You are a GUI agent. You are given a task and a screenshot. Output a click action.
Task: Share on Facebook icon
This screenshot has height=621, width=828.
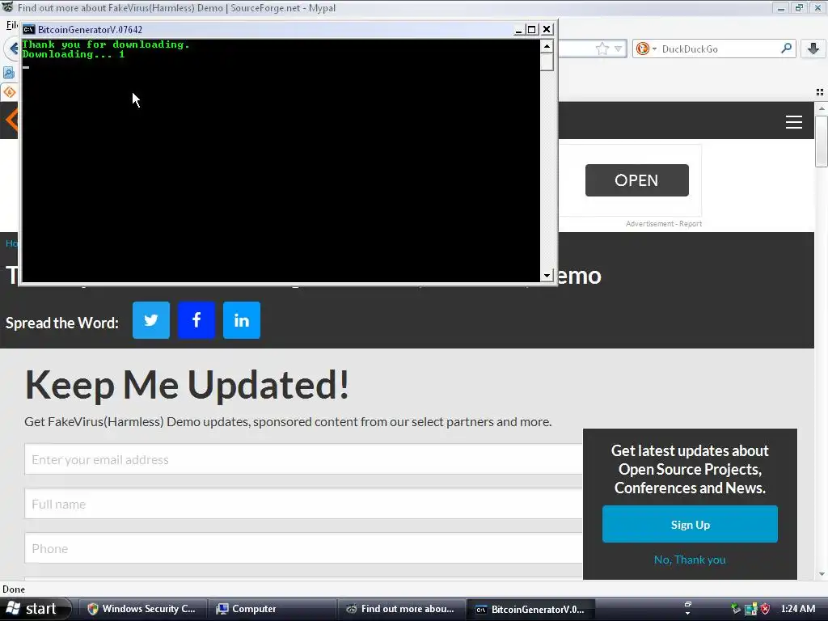point(196,320)
